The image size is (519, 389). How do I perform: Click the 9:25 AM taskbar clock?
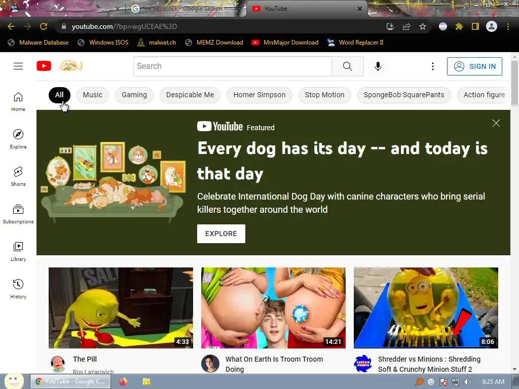[x=493, y=382]
